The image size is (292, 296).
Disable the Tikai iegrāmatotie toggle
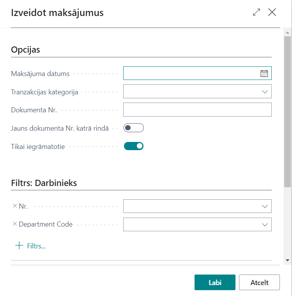pyautogui.click(x=133, y=146)
